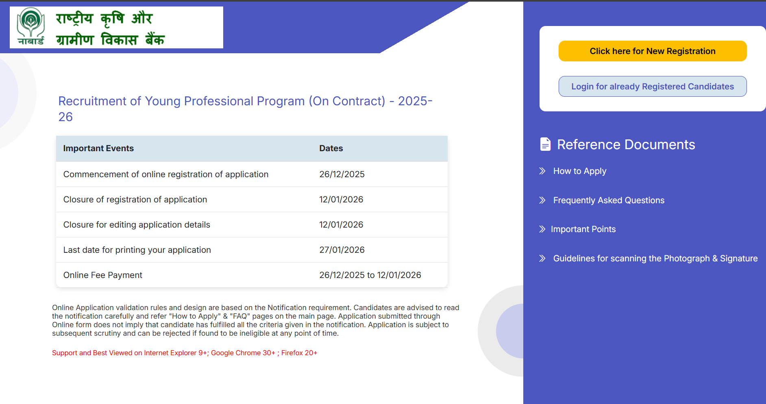Screen dimensions: 766x404
Task: Click the chevron icon beside How to Apply
Action: 542,171
